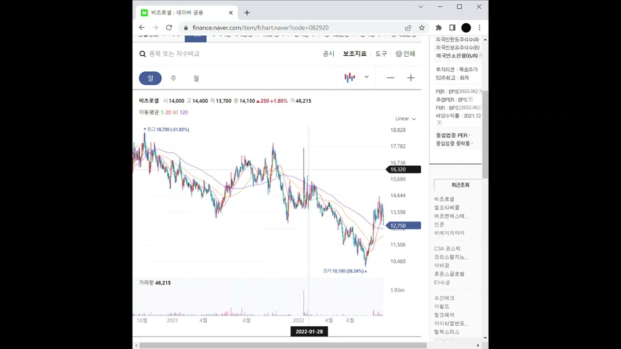Click the browser back arrow
Image resolution: width=621 pixels, height=349 pixels.
pyautogui.click(x=142, y=28)
